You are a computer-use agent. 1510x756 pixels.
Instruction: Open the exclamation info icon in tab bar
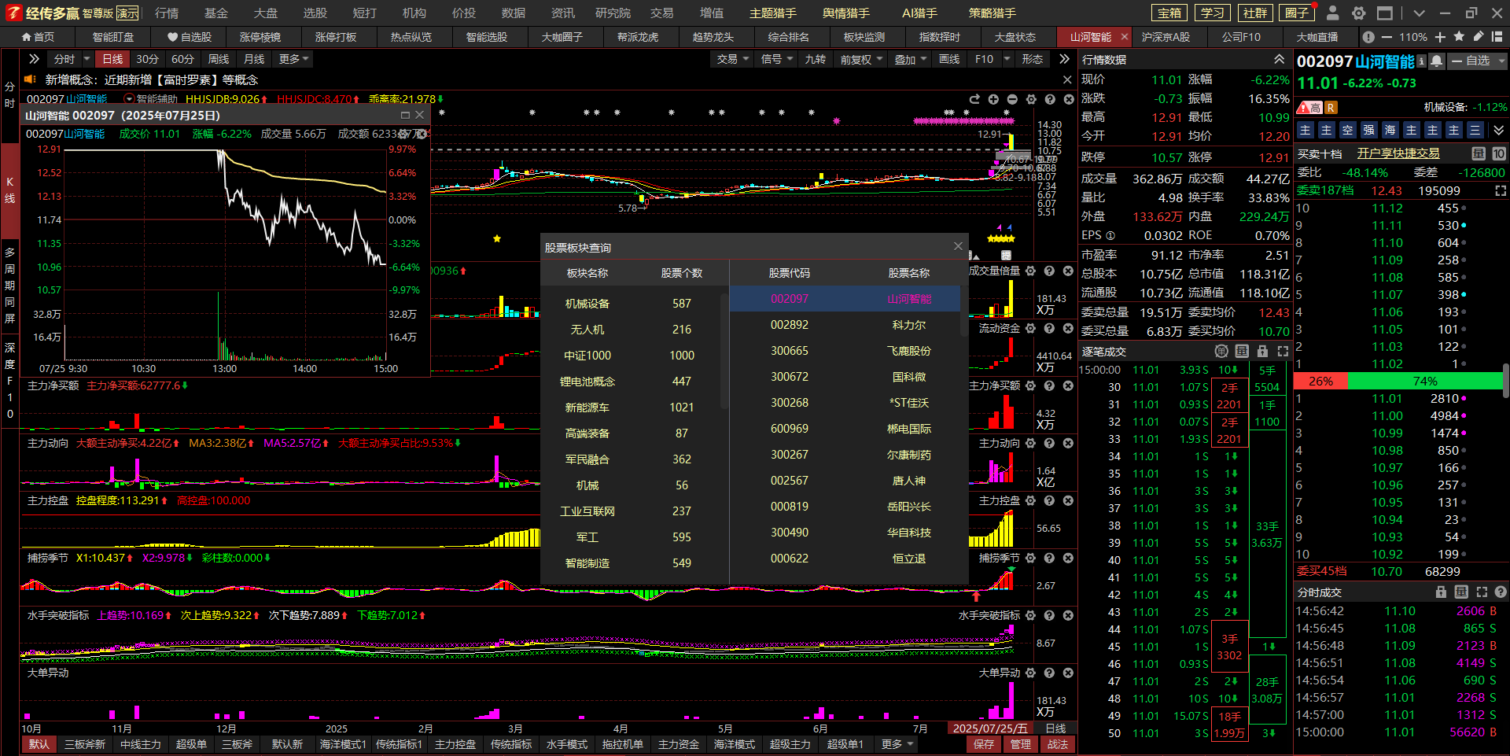pyautogui.click(x=1368, y=37)
